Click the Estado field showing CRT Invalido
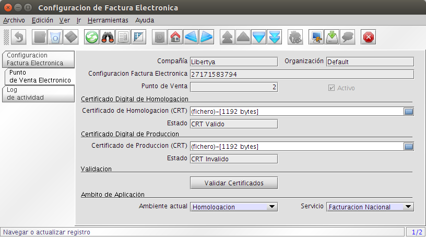This screenshot has width=426, height=237. 234,159
